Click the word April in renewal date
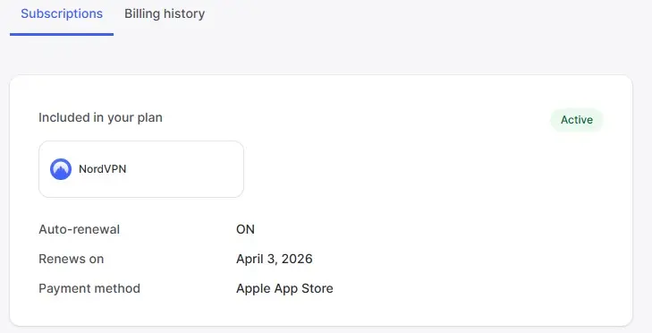The height and width of the screenshot is (333, 652). pos(250,259)
